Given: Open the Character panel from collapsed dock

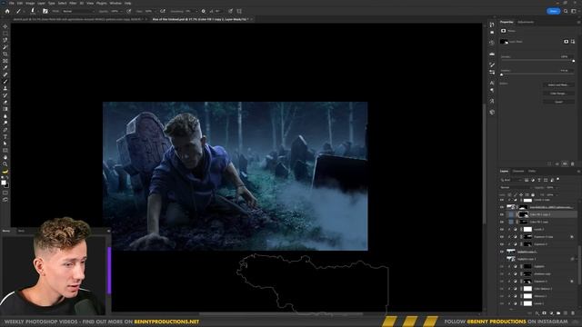Looking at the screenshot, I should 492,83.
